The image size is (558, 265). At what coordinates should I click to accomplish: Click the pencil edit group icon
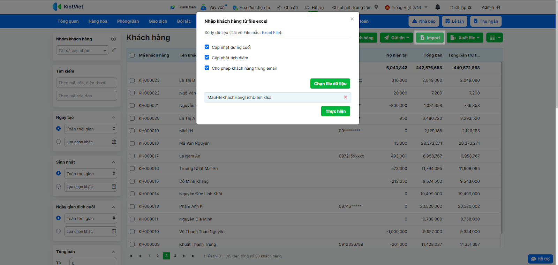(114, 50)
